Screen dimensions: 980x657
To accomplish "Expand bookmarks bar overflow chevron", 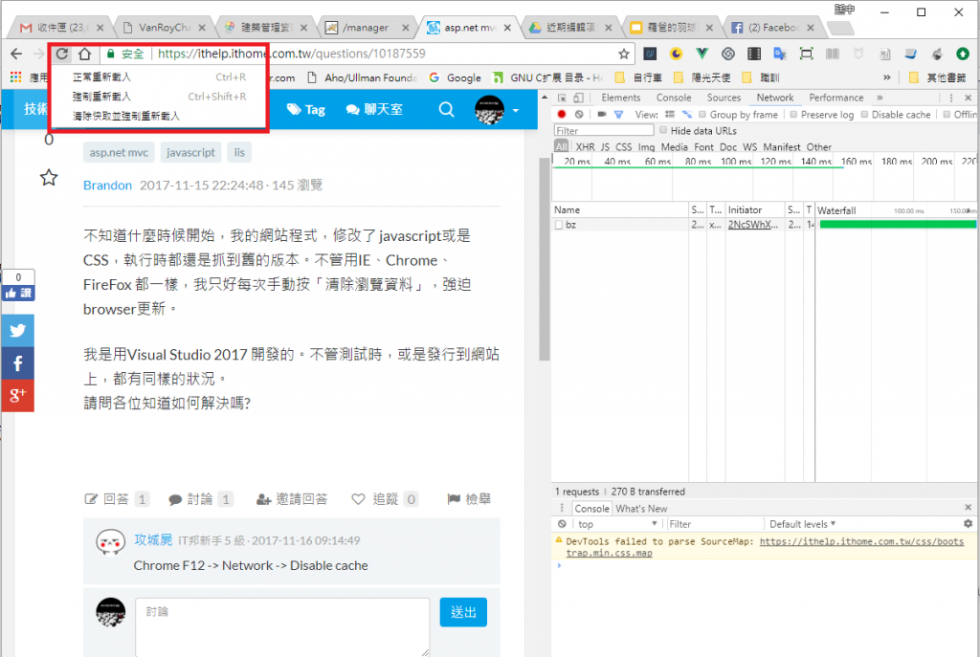I will [886, 77].
